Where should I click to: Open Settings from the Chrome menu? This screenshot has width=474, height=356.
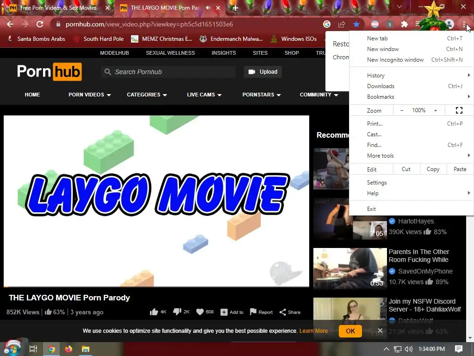[x=412, y=183]
